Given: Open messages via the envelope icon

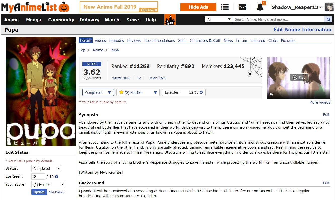Looking at the screenshot, I should pos(242,7).
